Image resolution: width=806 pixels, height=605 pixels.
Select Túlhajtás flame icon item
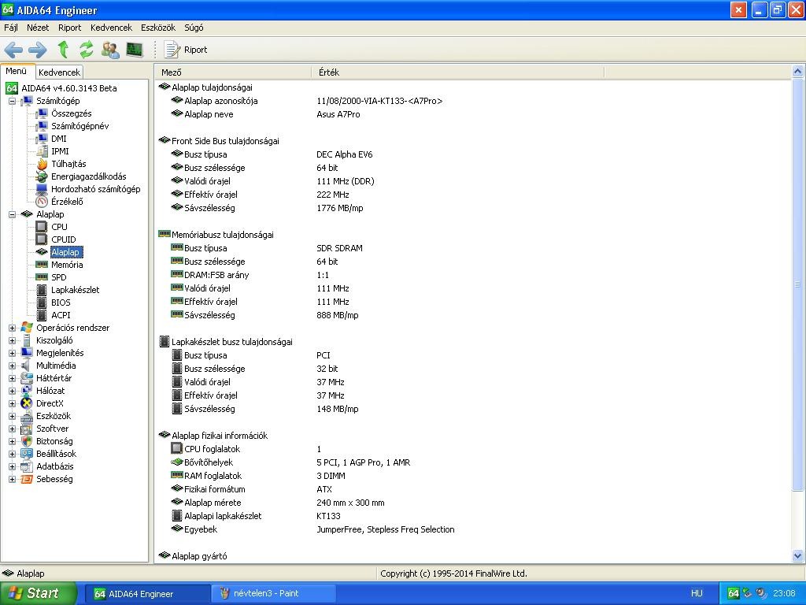coord(68,164)
